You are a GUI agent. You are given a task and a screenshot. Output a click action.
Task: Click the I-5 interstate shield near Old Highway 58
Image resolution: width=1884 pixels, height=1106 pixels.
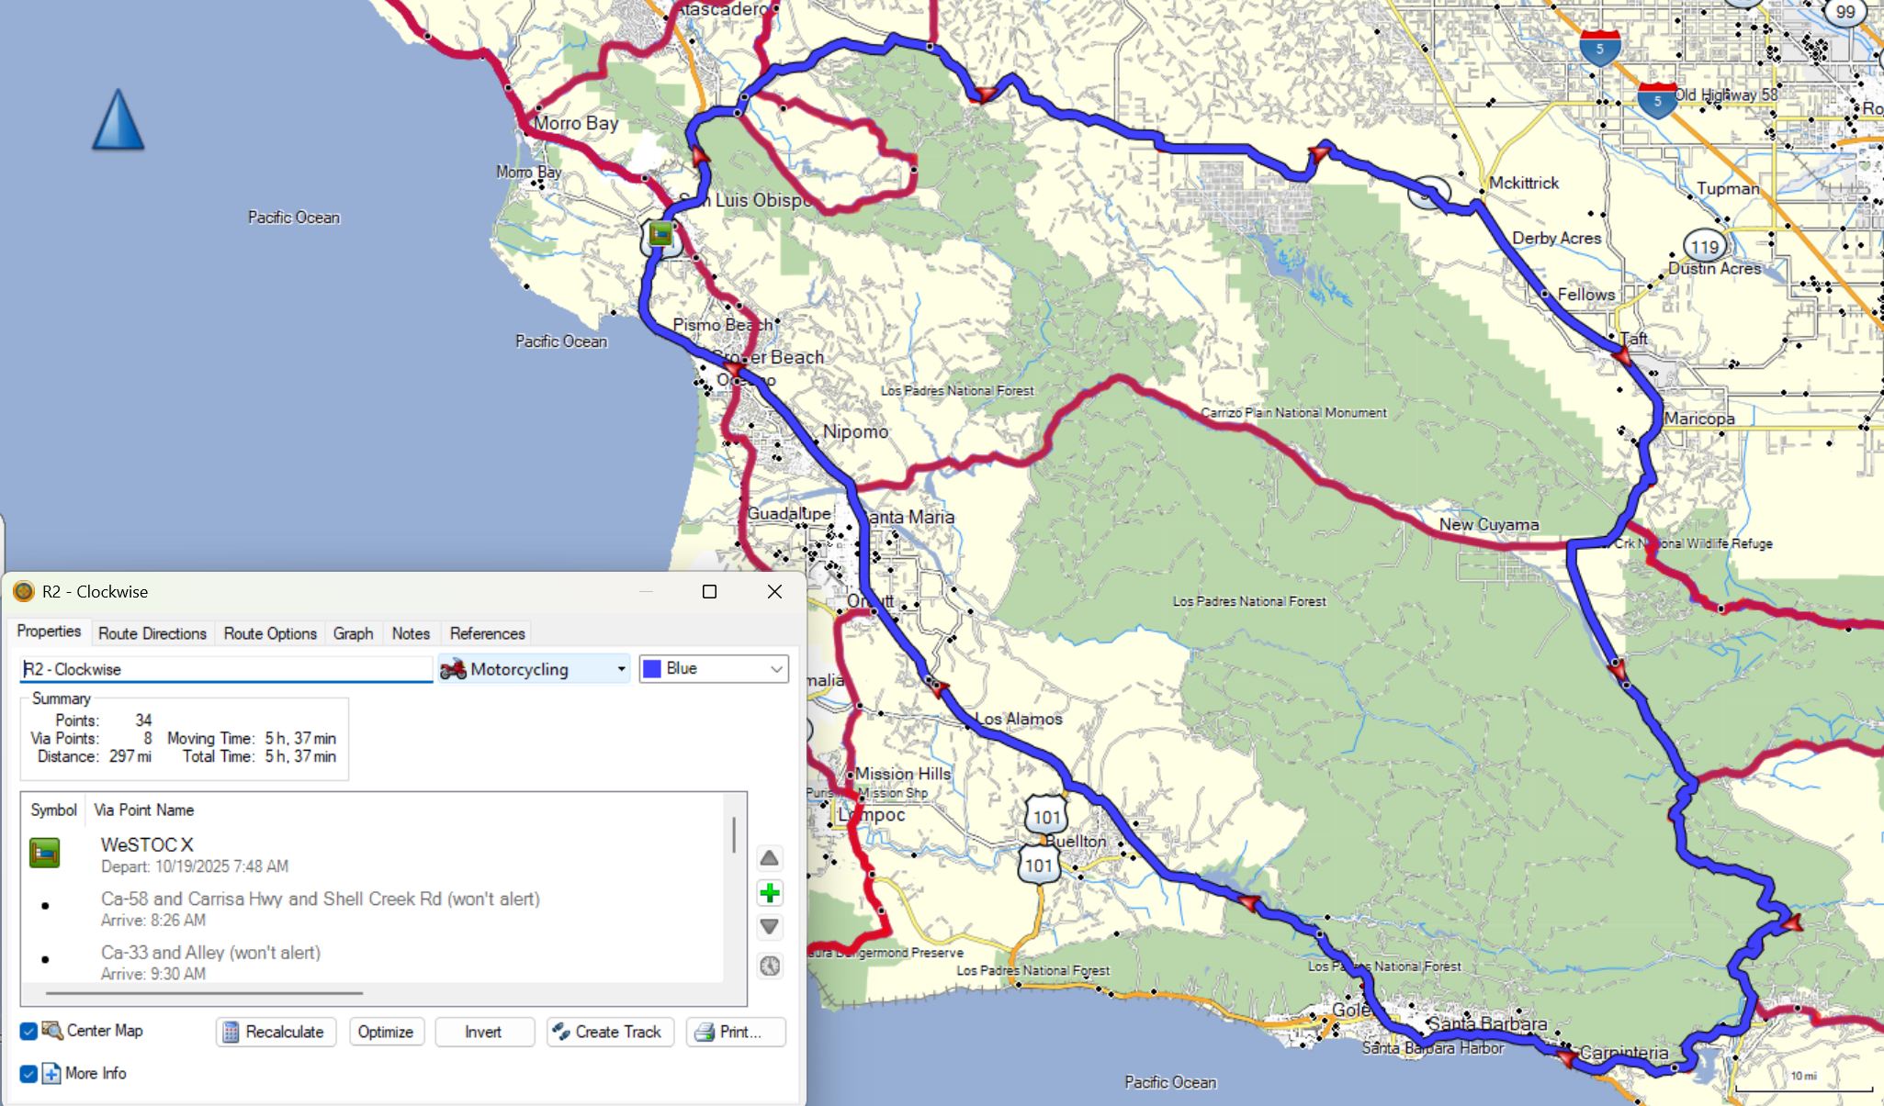(x=1657, y=100)
